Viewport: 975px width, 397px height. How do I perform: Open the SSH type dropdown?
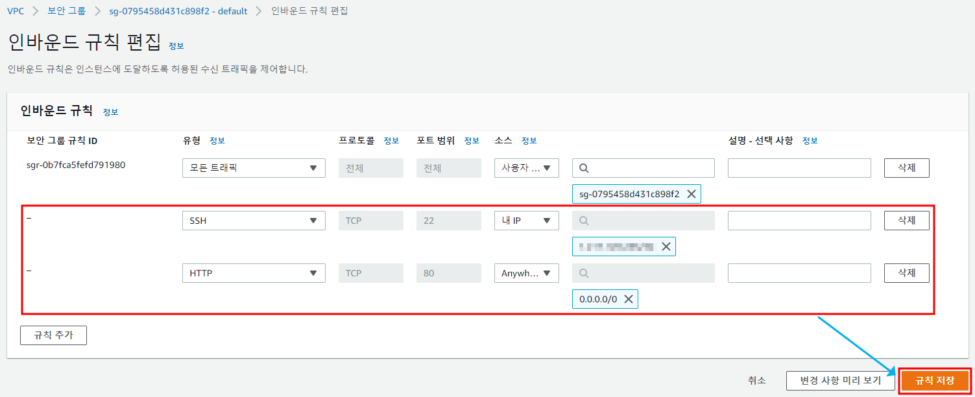tap(254, 221)
